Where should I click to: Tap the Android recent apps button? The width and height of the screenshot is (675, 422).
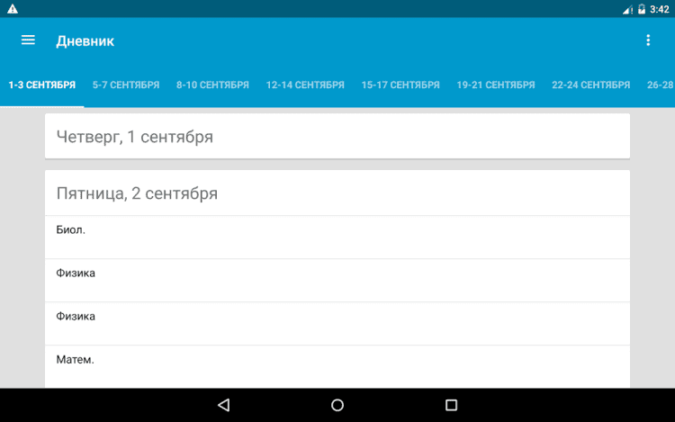(451, 405)
